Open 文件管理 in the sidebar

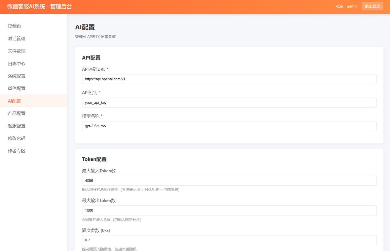[17, 51]
